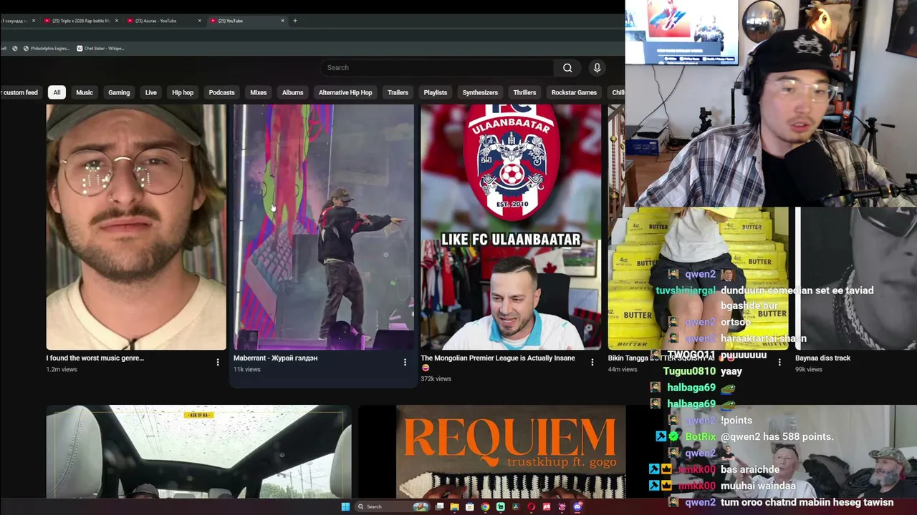Switch to Google Chrome in the taskbar
The image size is (917, 515).
click(x=485, y=506)
